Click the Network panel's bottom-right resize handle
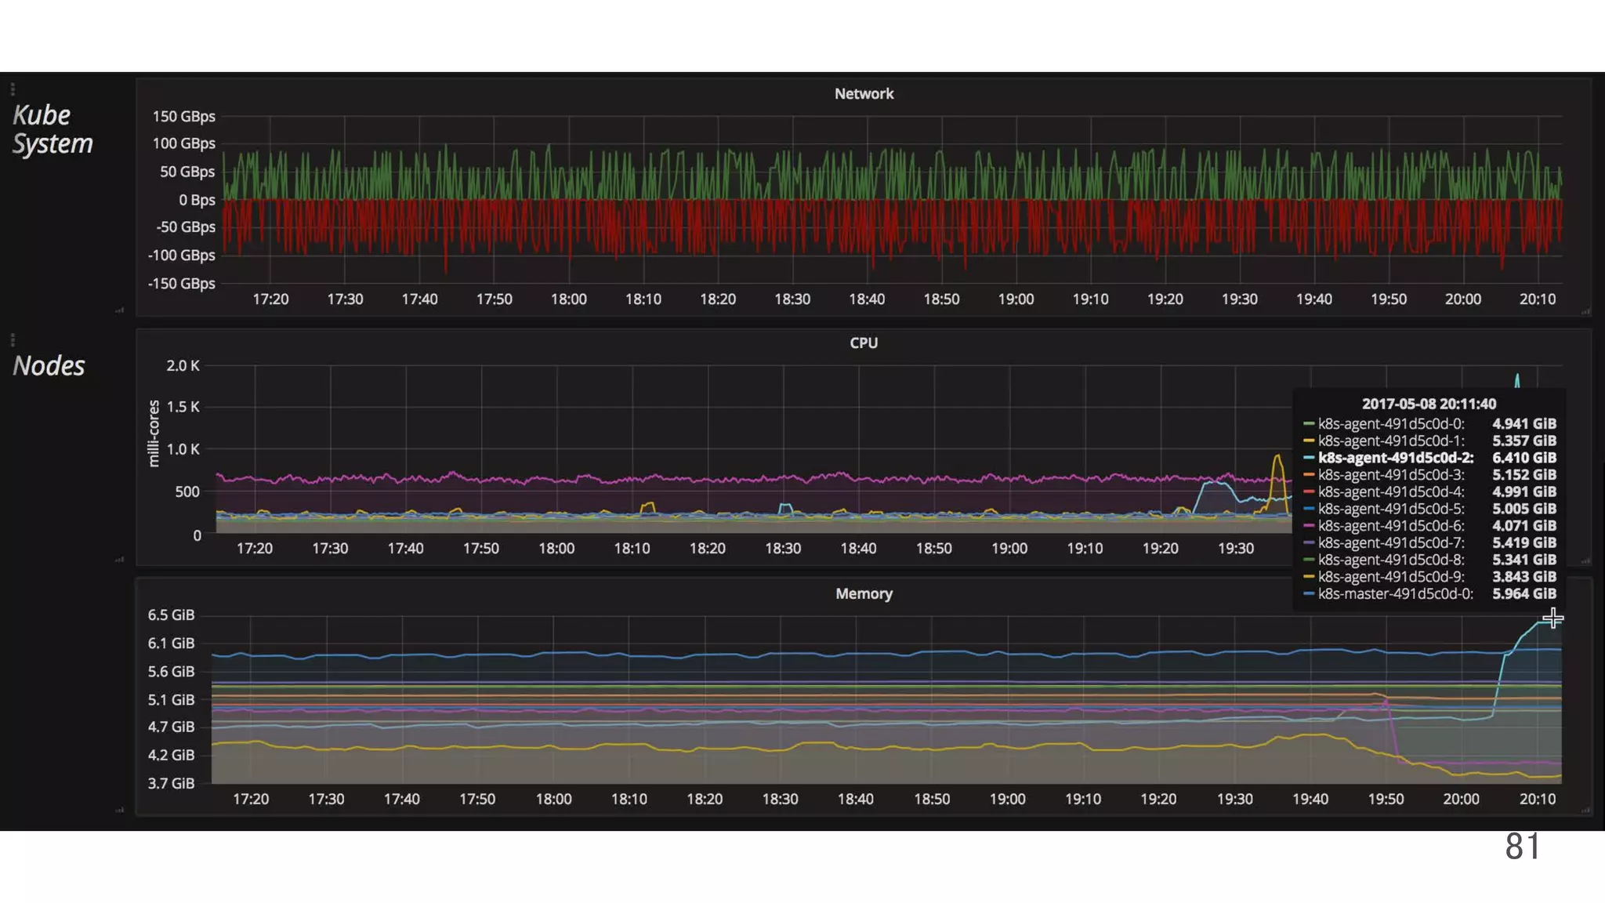 tap(1585, 311)
